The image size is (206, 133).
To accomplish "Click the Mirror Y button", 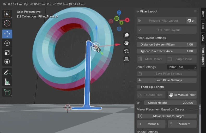I will pos(182,124).
